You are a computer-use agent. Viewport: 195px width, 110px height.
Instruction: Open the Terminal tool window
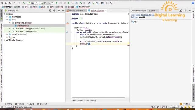[x=19, y=104]
